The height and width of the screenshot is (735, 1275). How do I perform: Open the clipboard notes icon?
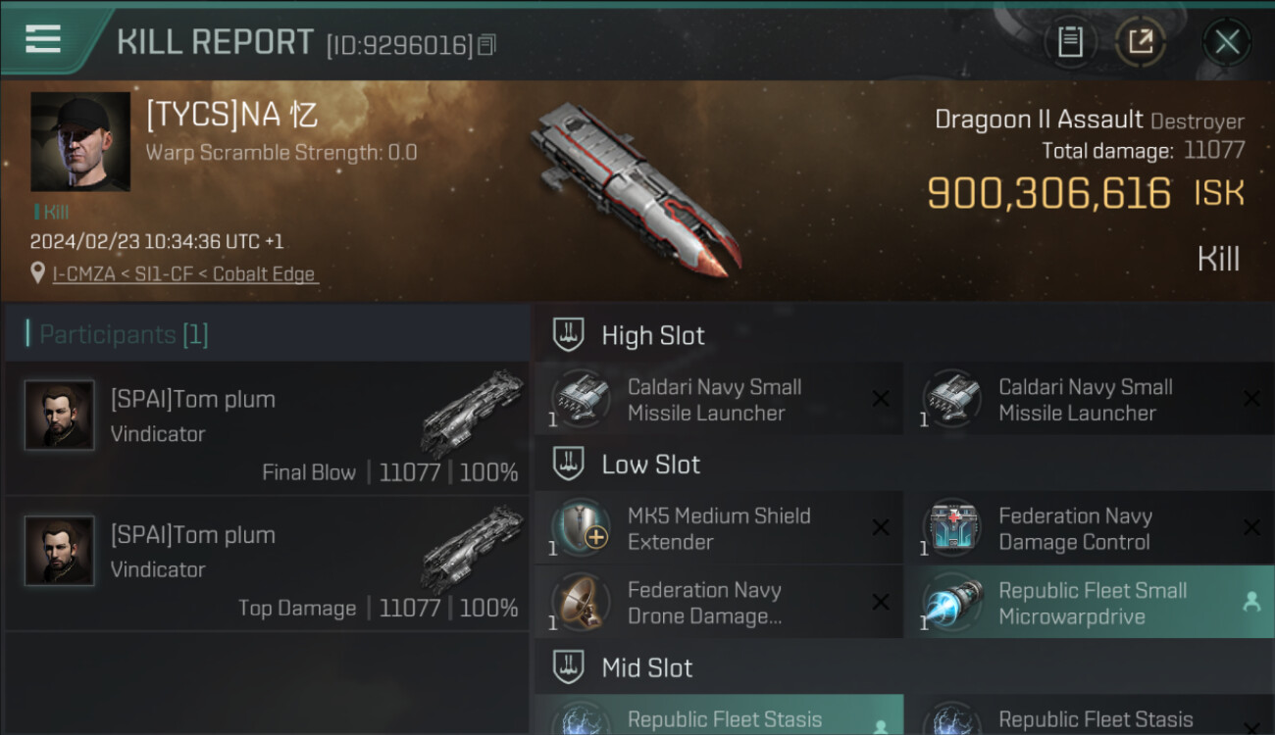click(1070, 42)
